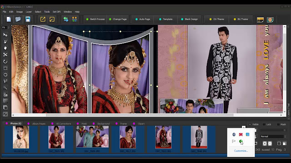Select the diagonal gradient square tool
This screenshot has width=291, height=163.
pos(5,114)
